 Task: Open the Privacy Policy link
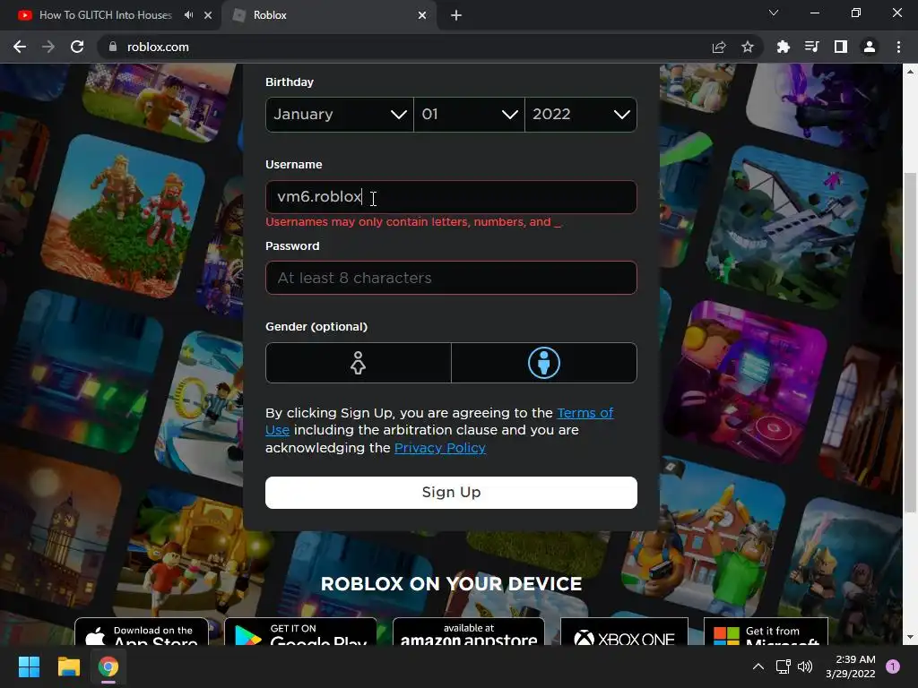click(x=439, y=448)
